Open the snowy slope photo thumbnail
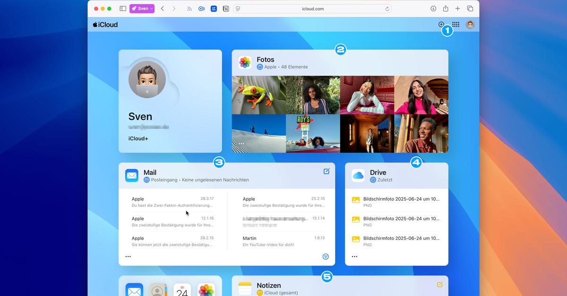 [258, 133]
